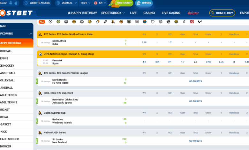The height and width of the screenshot is (150, 249).
Task: Select Main in the left sidebar
Action: coord(17,26)
